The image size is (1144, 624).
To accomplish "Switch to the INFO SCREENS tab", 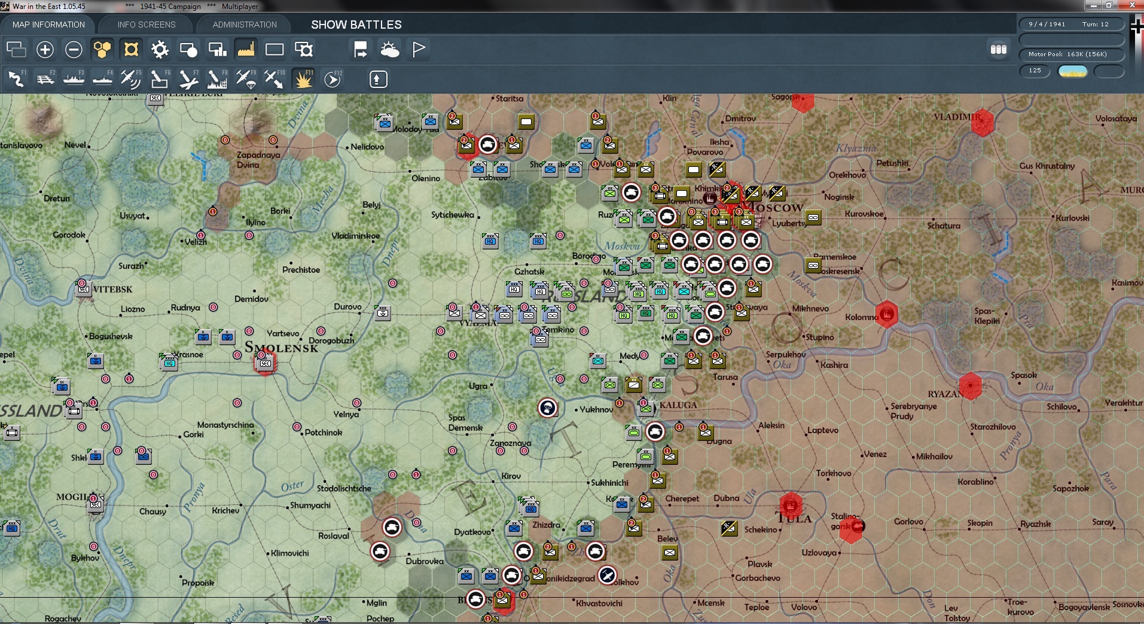I will pyautogui.click(x=147, y=25).
